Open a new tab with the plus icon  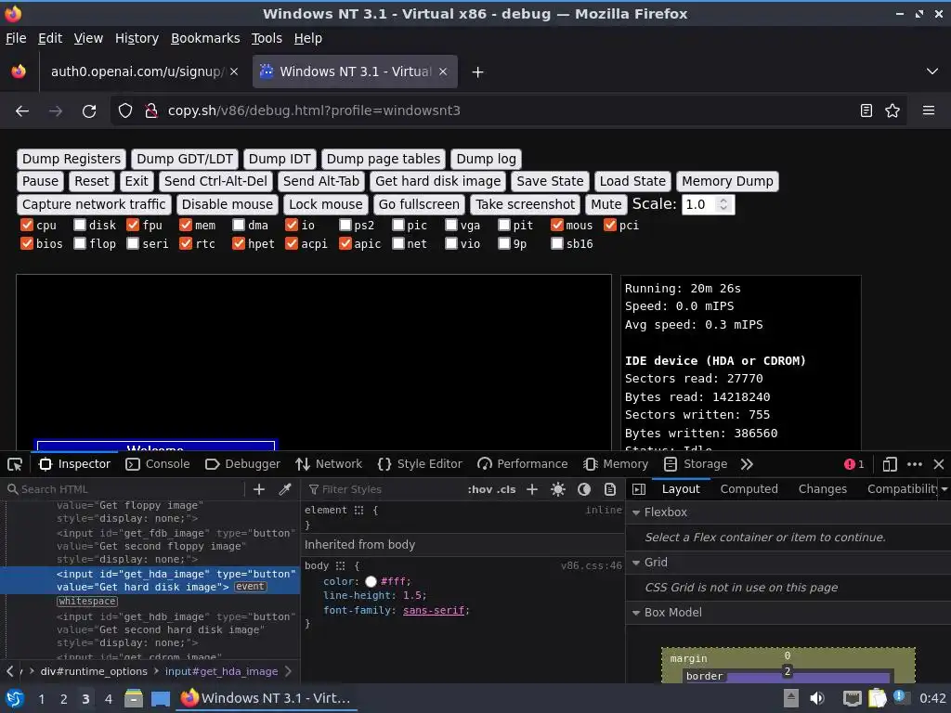(x=478, y=72)
